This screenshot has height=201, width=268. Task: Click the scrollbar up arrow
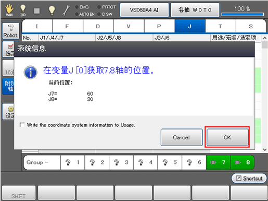coord(265,38)
